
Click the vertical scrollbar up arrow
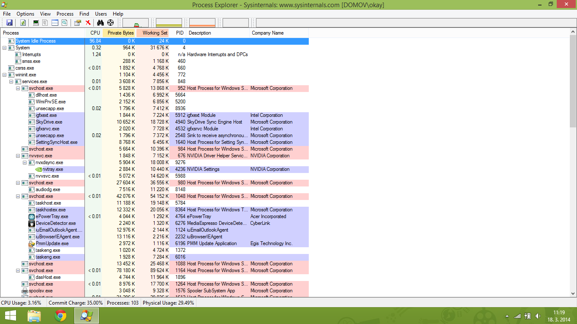[x=573, y=32]
